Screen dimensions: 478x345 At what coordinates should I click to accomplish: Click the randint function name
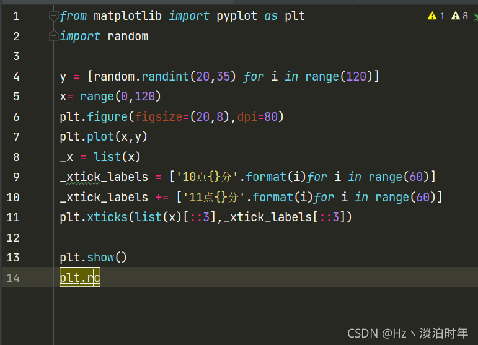(166, 76)
